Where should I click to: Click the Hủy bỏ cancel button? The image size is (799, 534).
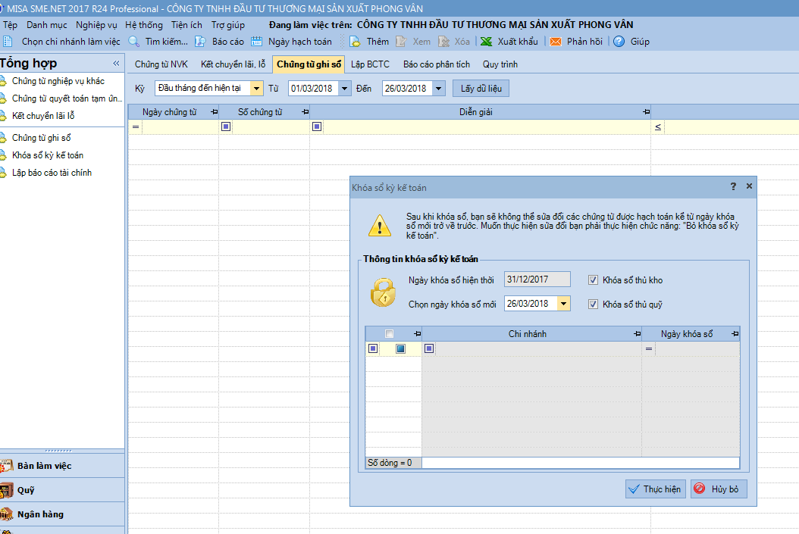tap(719, 489)
